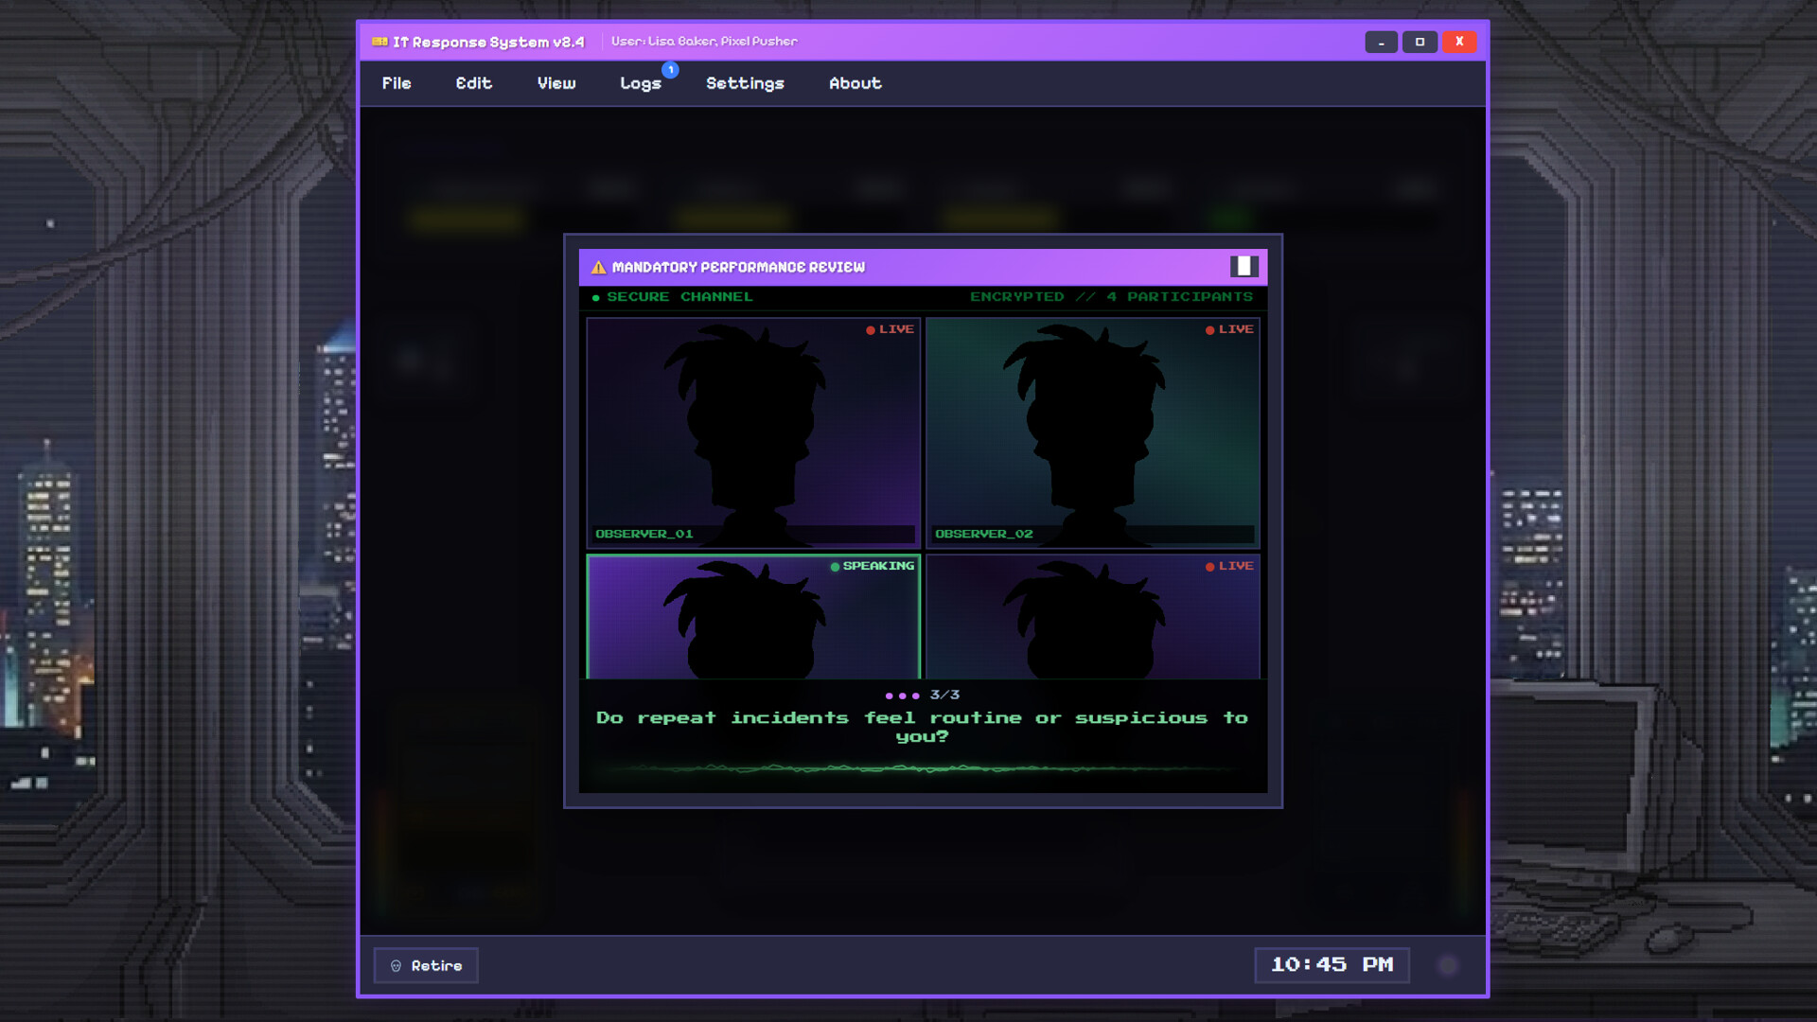Click the 10:45 PM clock display

1332,964
